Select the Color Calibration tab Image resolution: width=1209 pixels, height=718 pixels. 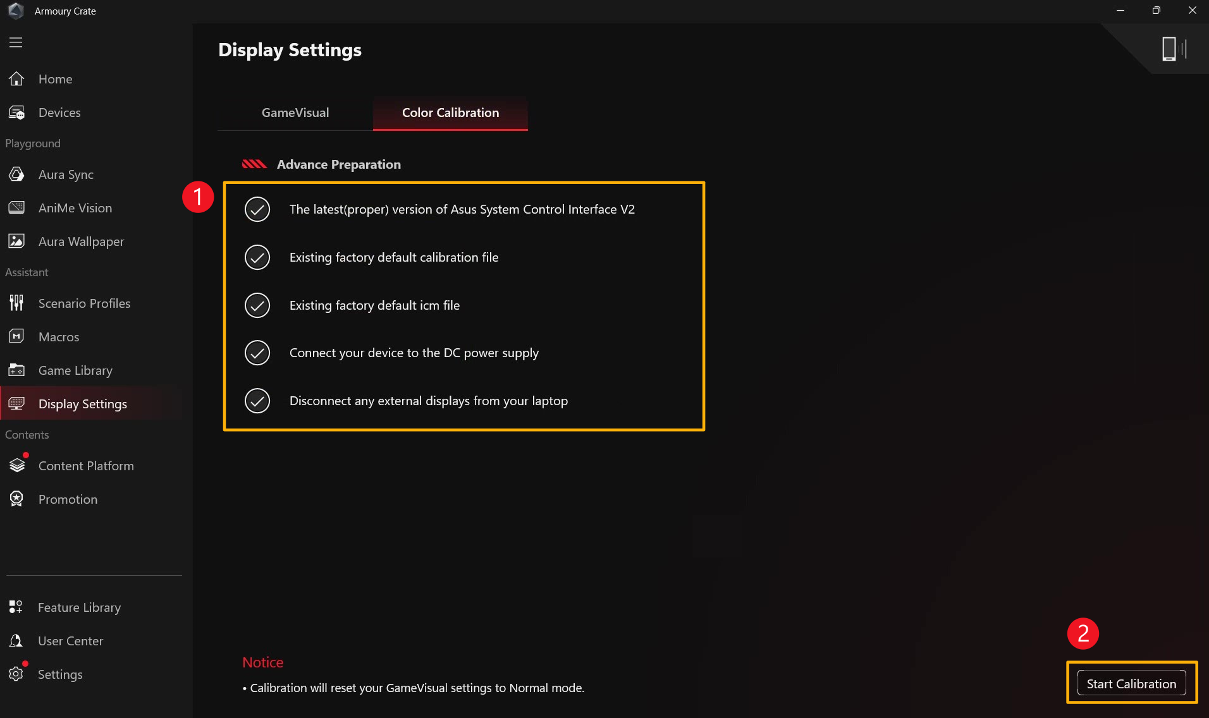point(450,113)
